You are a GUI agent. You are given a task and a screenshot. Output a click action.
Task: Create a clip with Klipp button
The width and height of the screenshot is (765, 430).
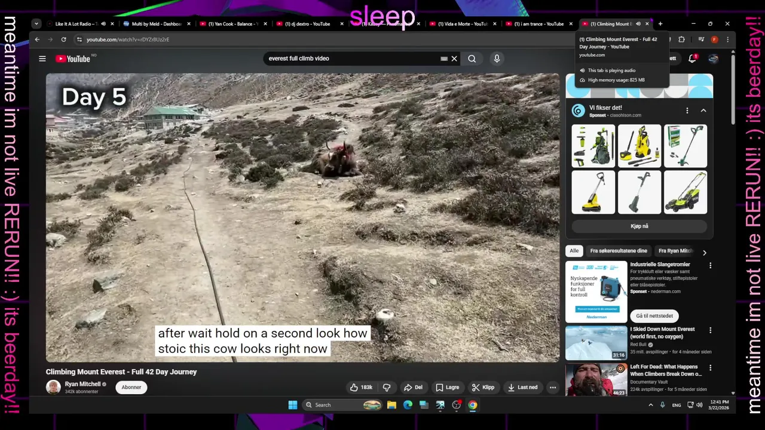pyautogui.click(x=483, y=387)
